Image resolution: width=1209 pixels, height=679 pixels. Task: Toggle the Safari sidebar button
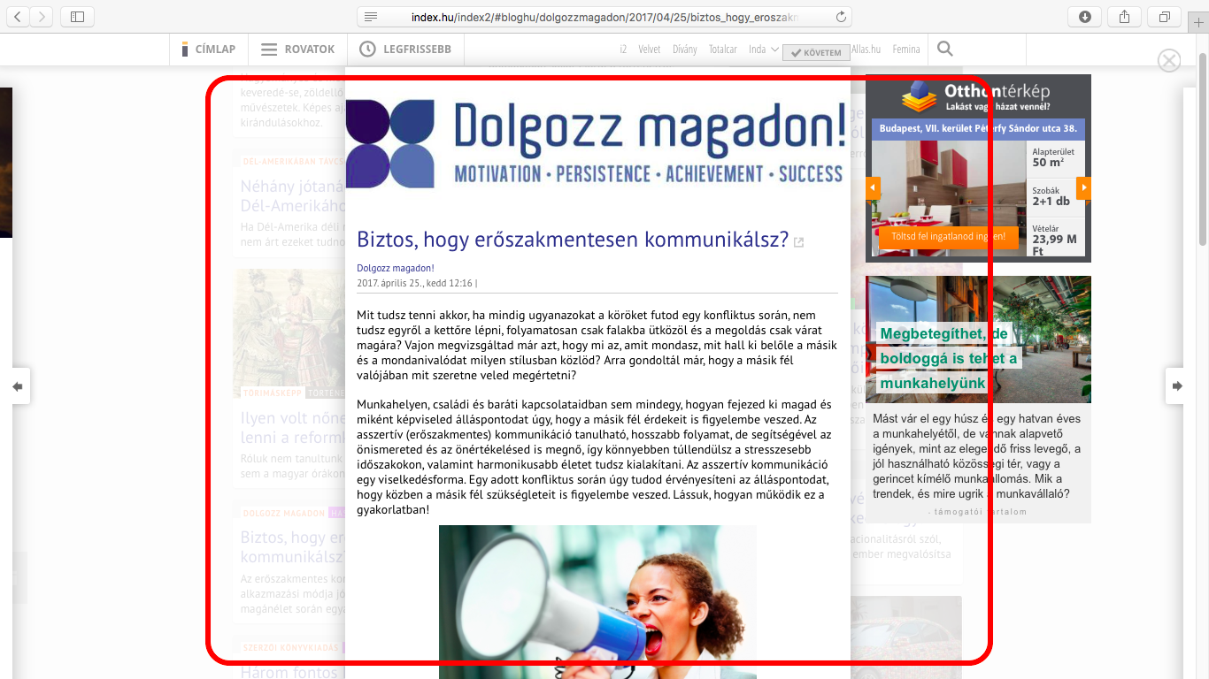pyautogui.click(x=77, y=16)
